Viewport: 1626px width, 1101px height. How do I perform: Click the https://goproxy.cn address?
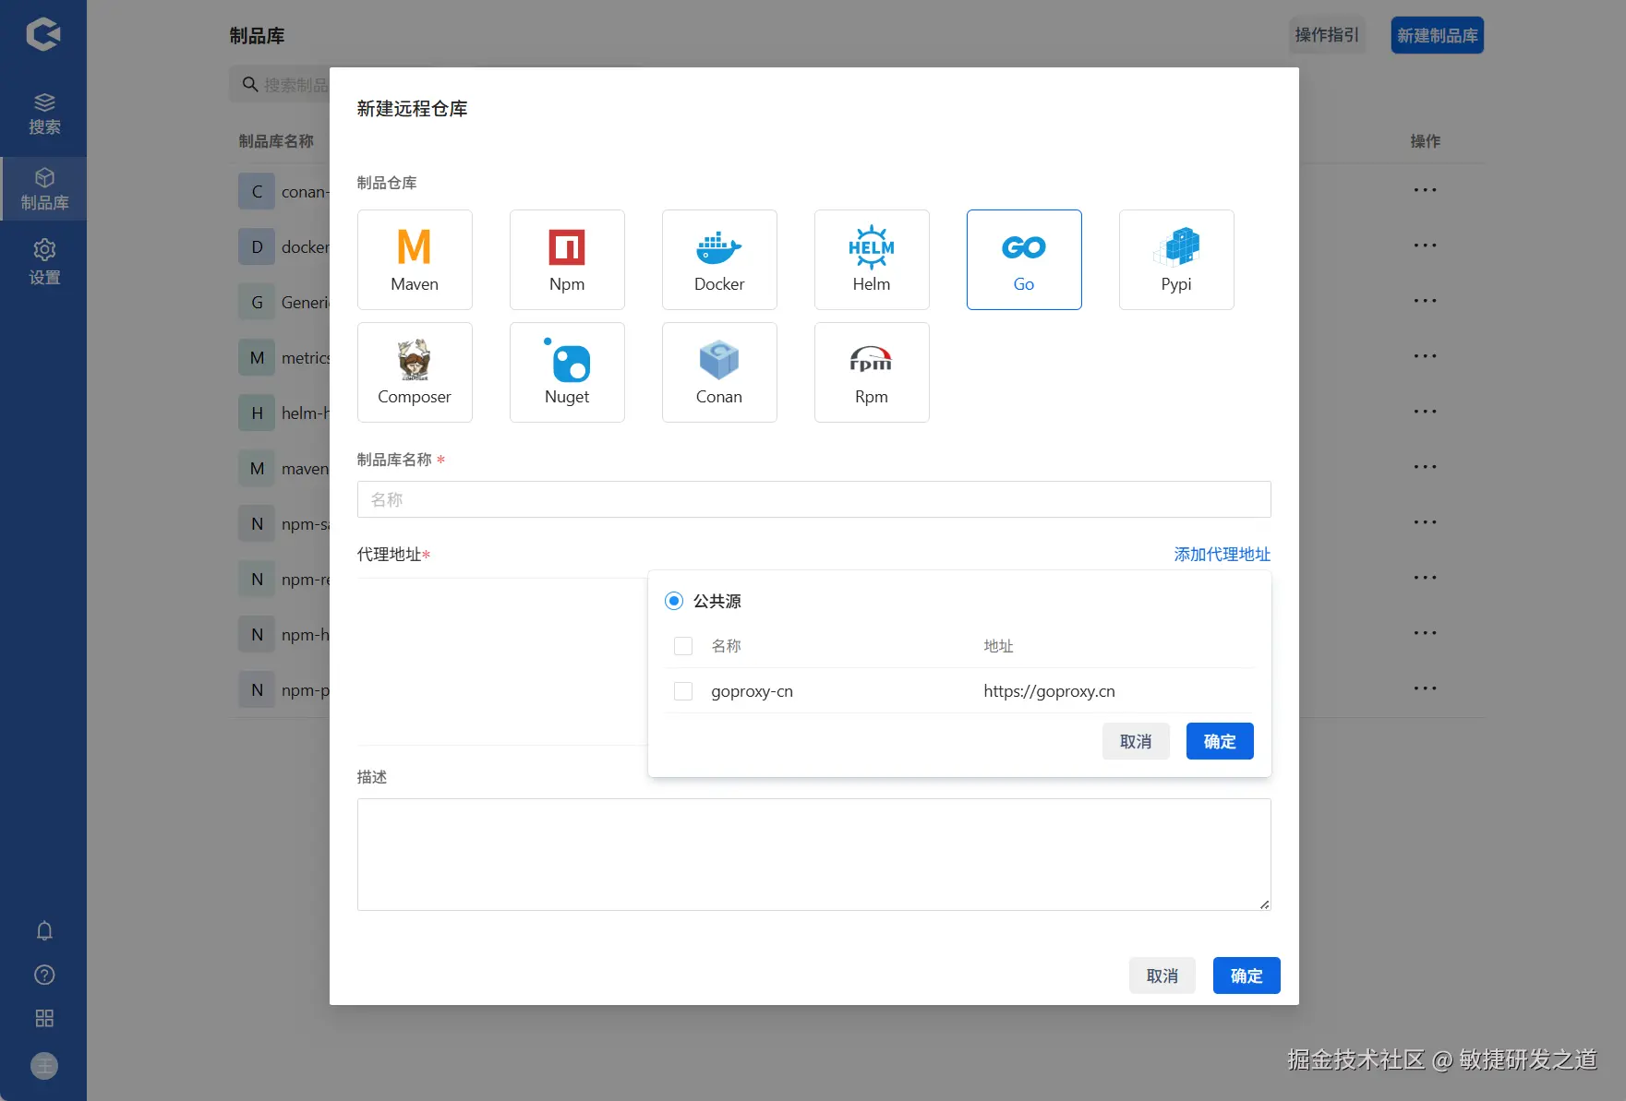click(1050, 691)
